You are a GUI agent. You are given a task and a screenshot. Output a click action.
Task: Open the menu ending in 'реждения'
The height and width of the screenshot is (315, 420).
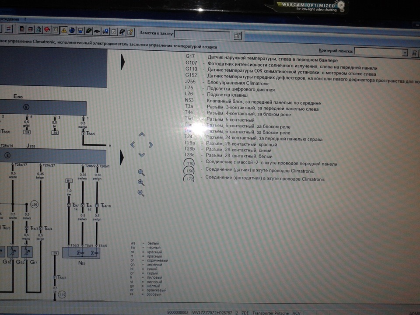(9, 19)
